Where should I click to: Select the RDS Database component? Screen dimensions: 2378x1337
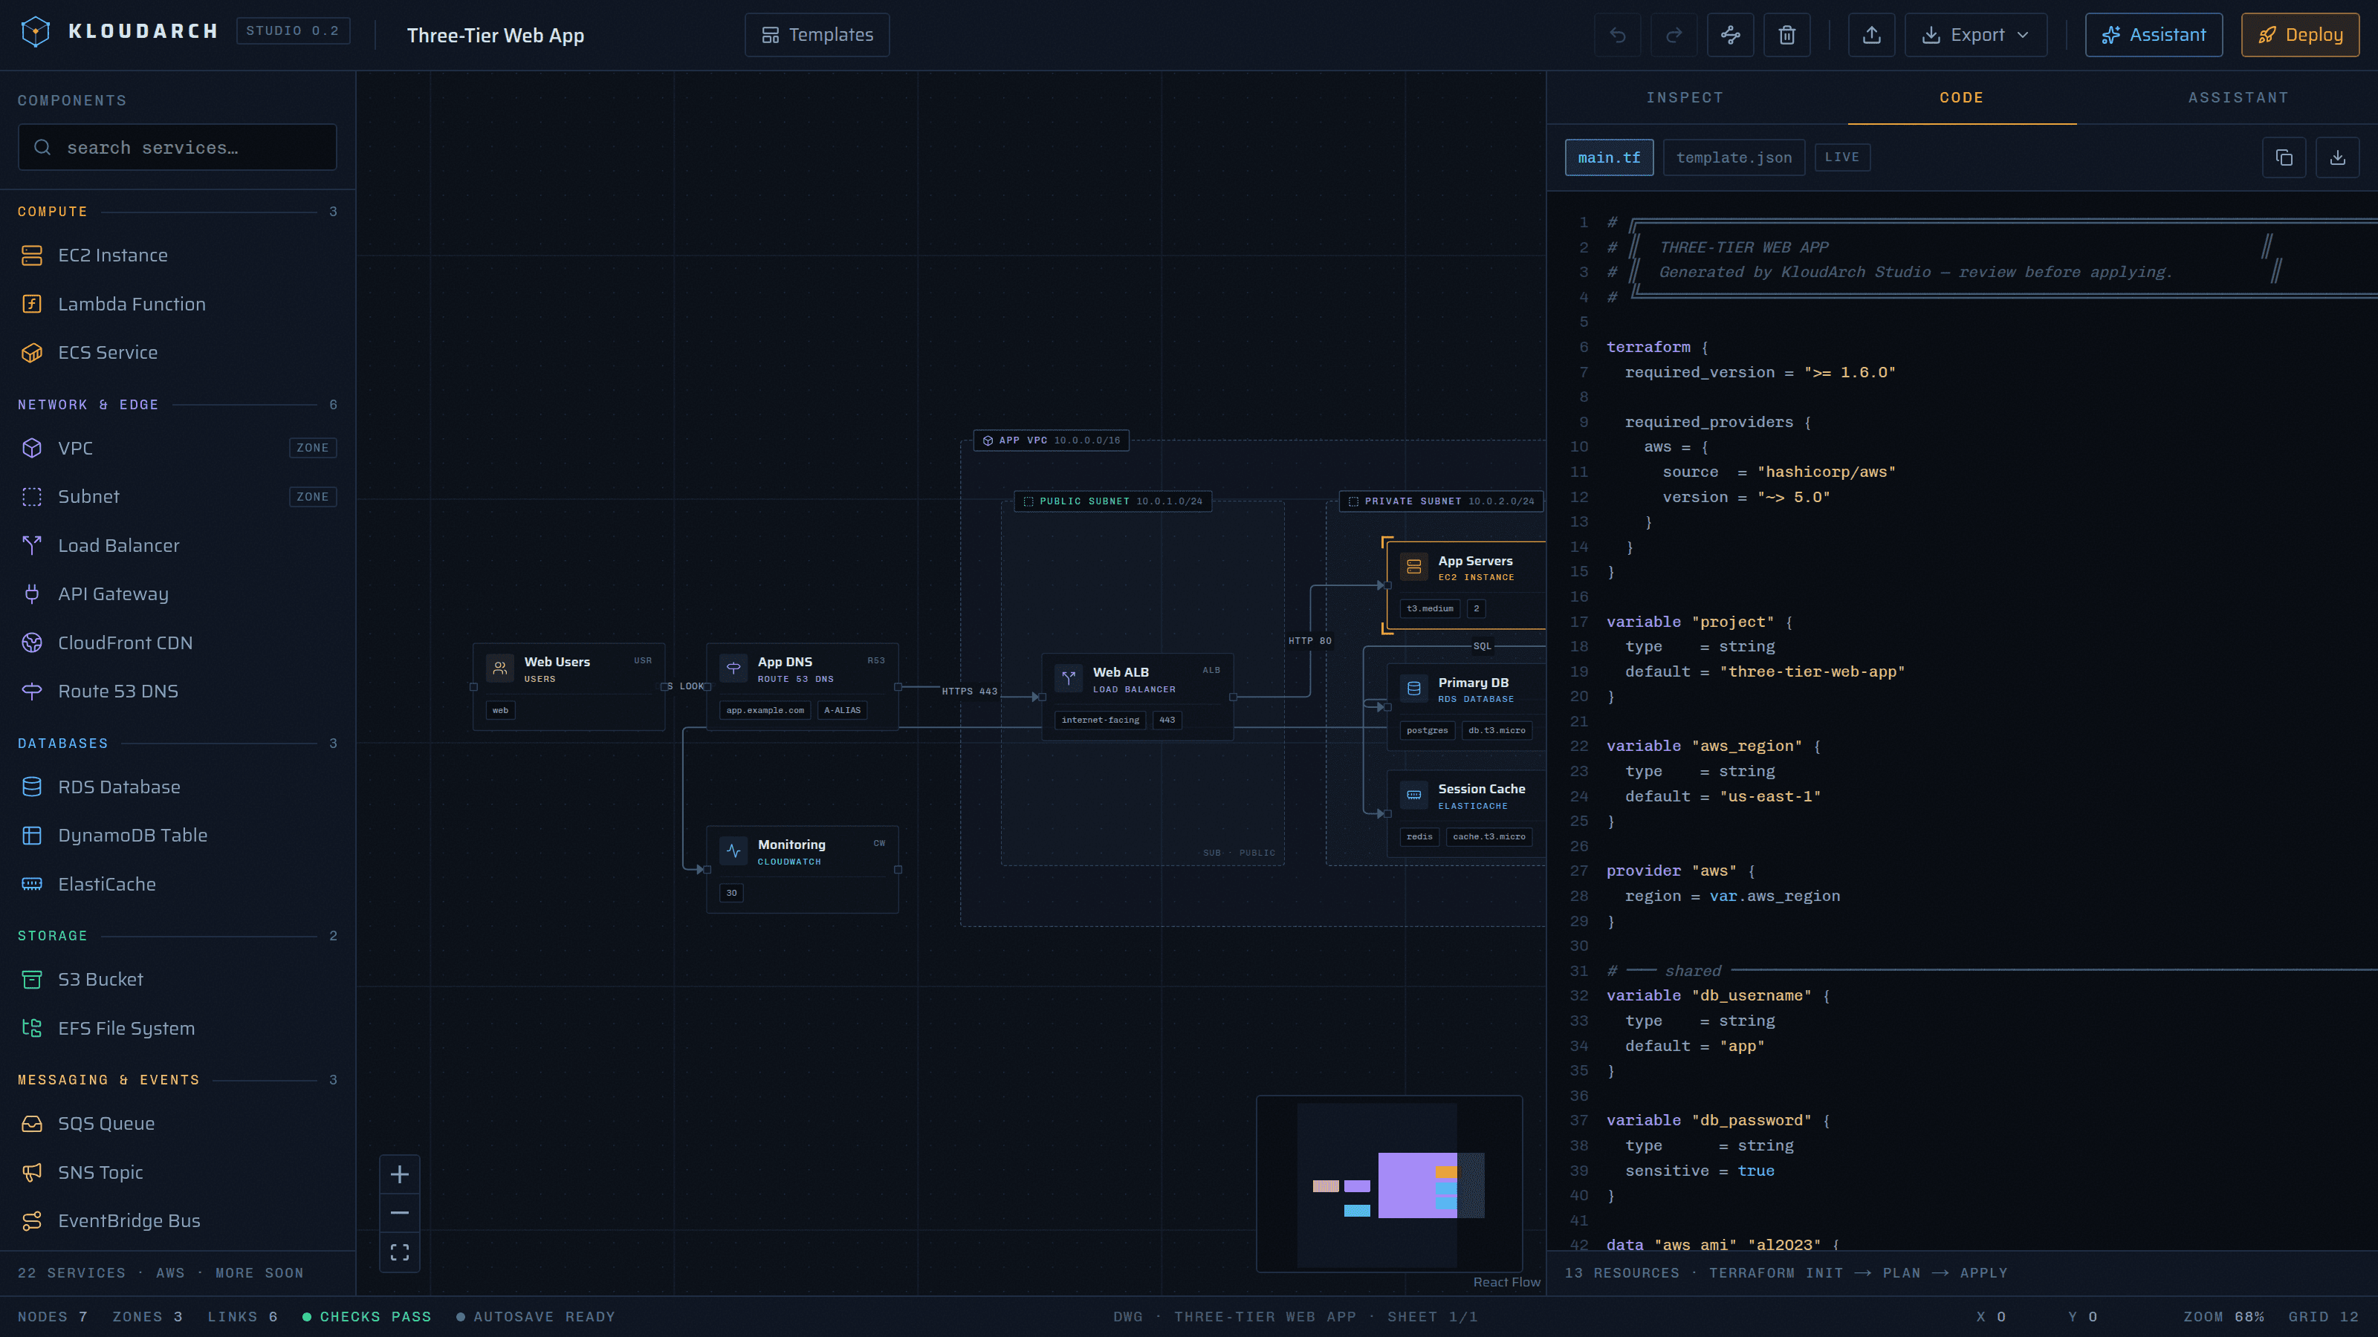tap(178, 787)
